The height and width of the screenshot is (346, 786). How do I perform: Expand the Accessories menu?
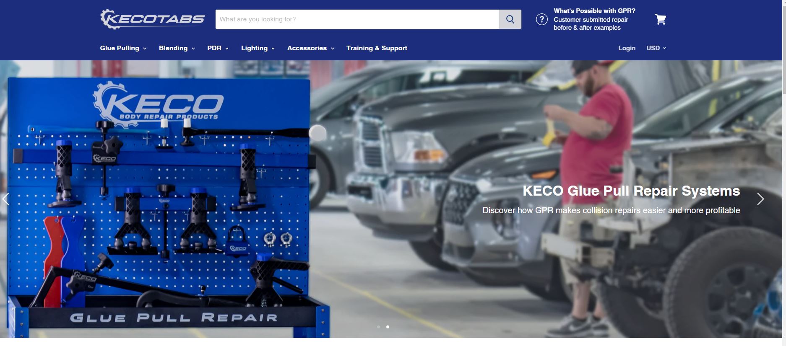[311, 48]
